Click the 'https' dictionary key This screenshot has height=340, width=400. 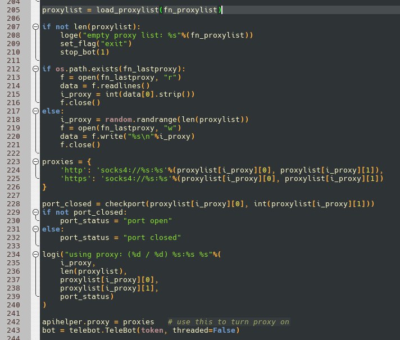pos(76,178)
